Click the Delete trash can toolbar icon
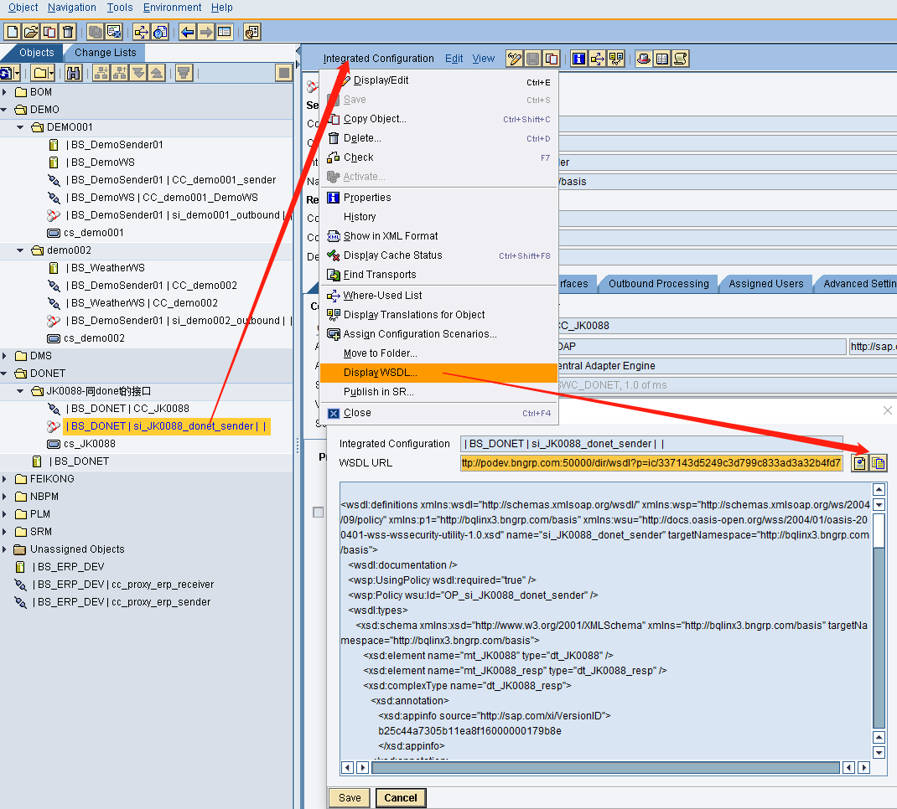This screenshot has height=809, width=897. (67, 31)
